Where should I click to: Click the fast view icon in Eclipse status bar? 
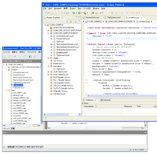pyautogui.click(x=46, y=118)
